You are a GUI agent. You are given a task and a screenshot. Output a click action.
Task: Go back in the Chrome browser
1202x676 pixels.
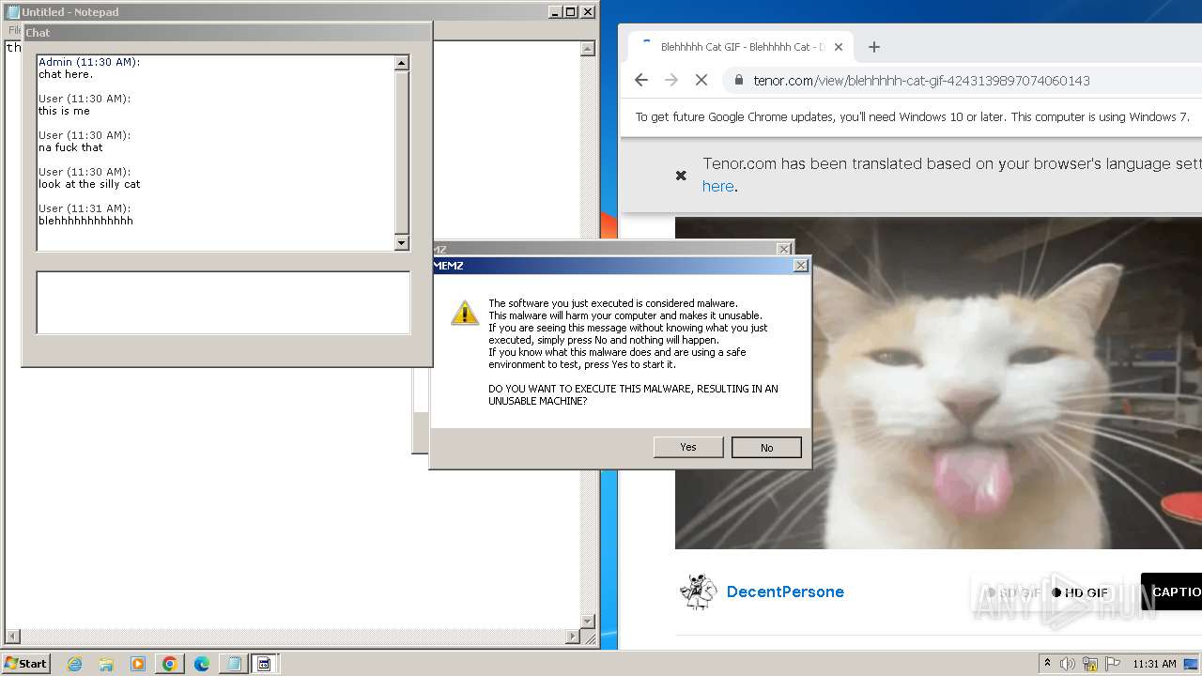coord(641,81)
